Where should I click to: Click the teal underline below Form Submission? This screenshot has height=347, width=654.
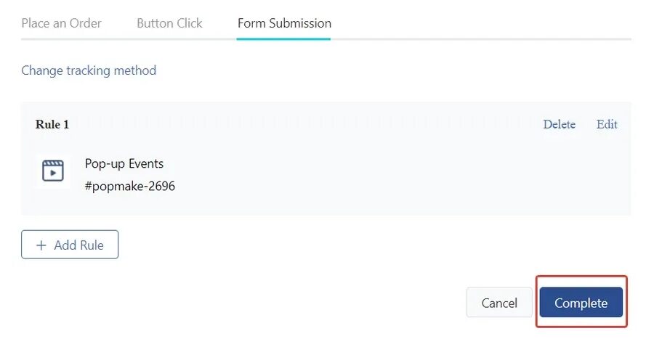(x=283, y=39)
